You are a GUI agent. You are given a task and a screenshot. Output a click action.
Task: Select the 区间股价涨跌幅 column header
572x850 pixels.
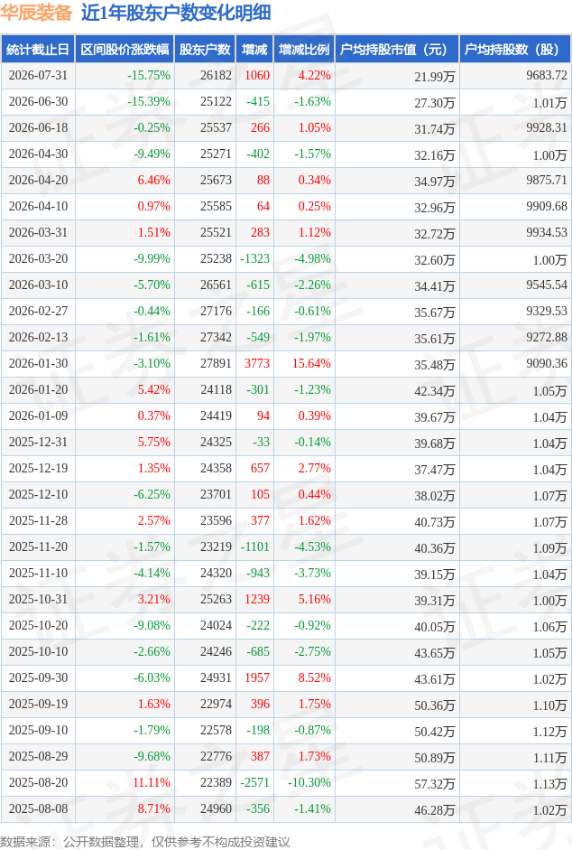coord(125,50)
